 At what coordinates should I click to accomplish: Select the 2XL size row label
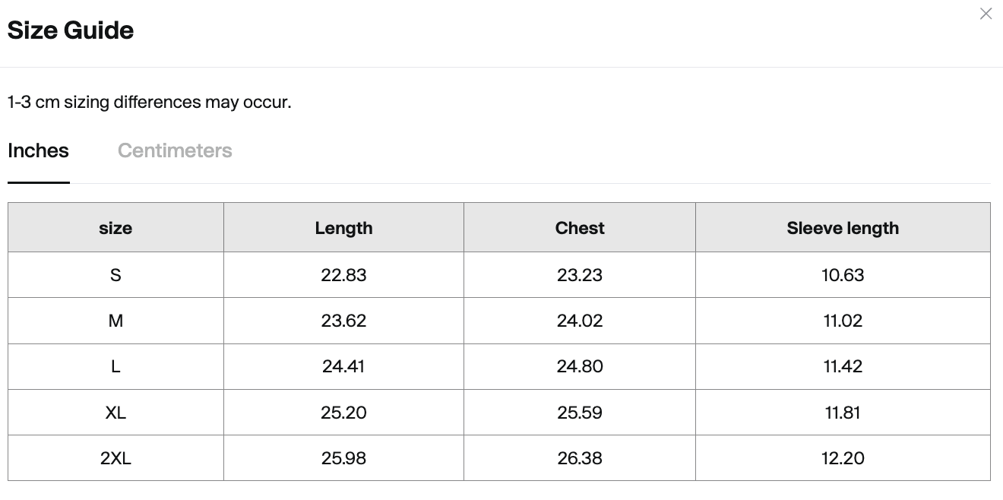(115, 458)
